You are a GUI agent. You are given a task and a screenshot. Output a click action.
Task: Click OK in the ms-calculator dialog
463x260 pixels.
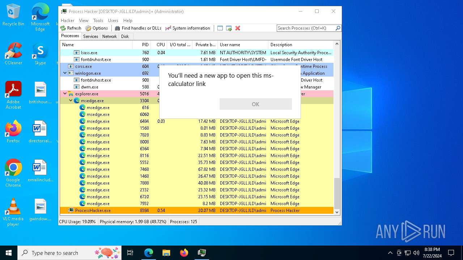point(255,104)
